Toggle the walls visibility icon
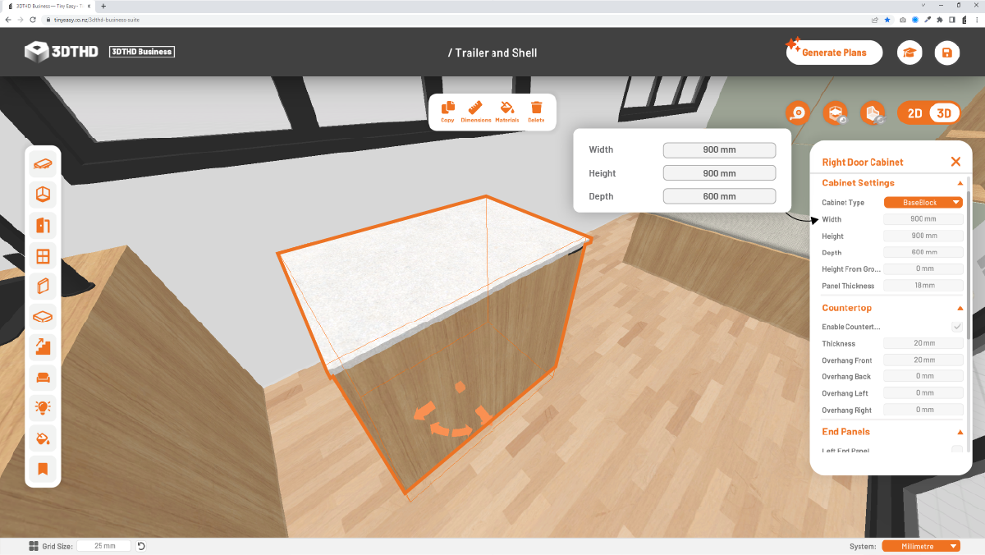The width and height of the screenshot is (985, 555). coord(873,113)
